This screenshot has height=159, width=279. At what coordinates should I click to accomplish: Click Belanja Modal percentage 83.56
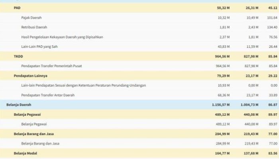(x=273, y=153)
